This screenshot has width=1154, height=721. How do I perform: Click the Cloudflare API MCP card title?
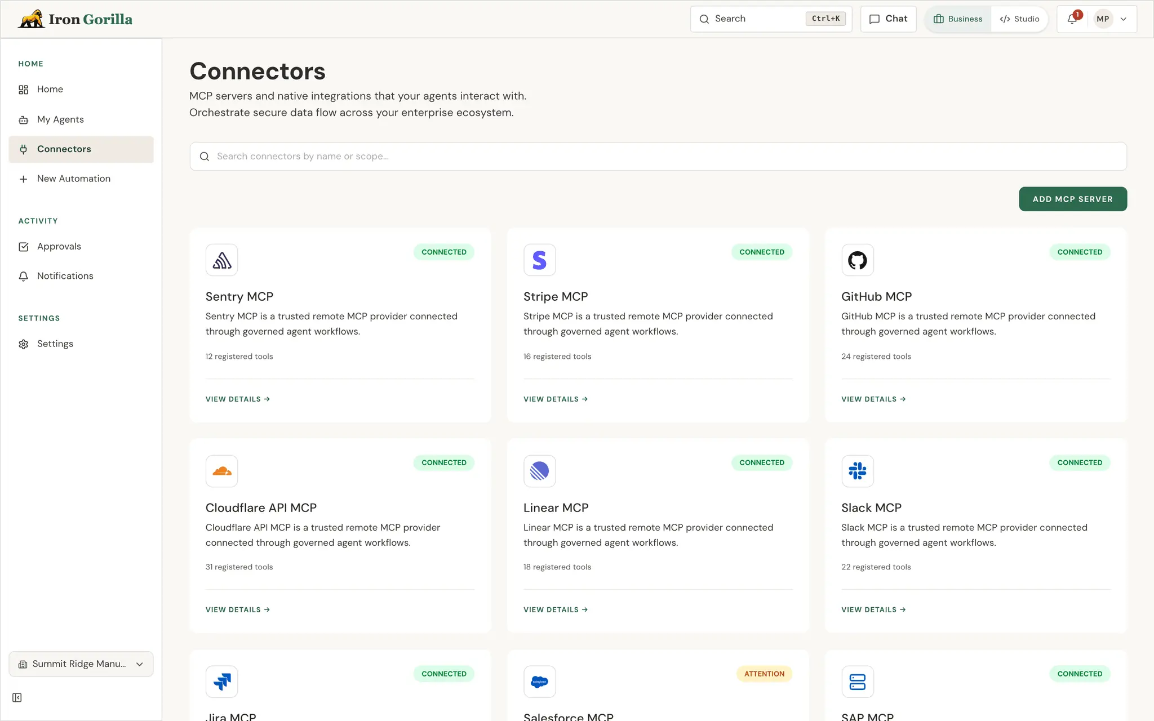point(261,508)
